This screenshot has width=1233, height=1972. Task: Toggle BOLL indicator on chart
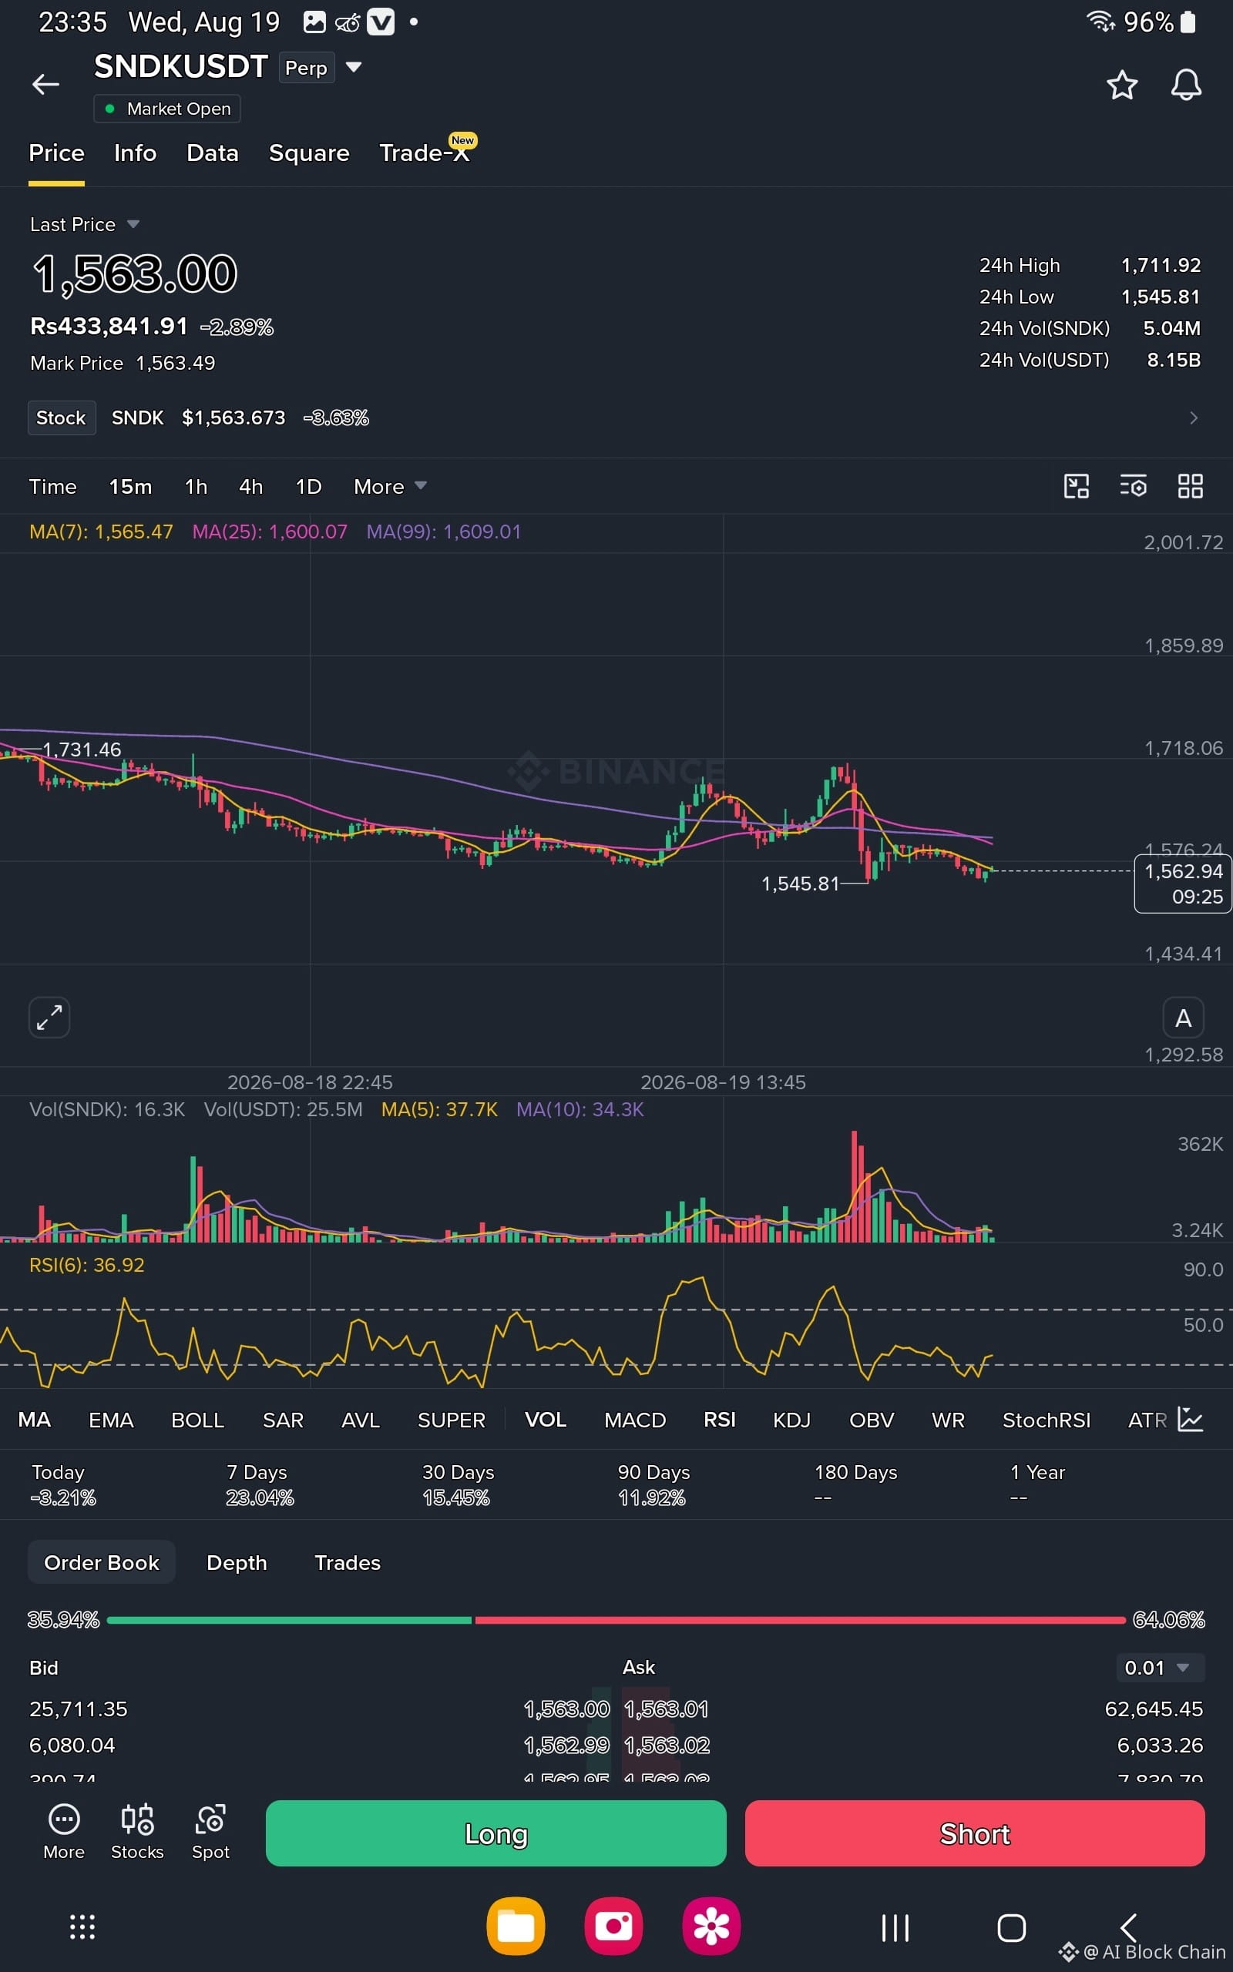pyautogui.click(x=197, y=1420)
